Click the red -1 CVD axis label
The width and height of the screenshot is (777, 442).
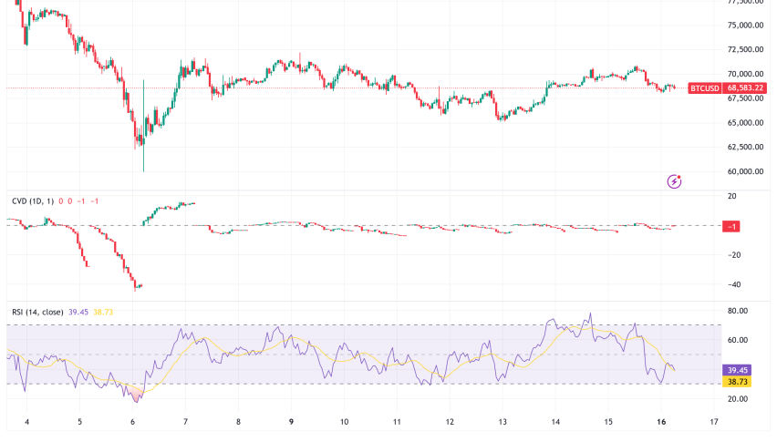pos(731,226)
